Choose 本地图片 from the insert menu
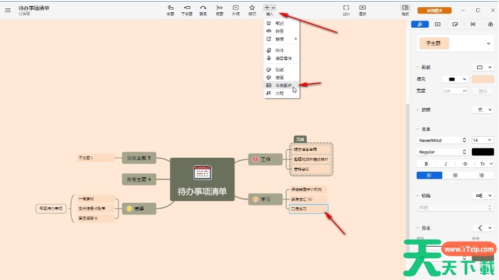 [283, 86]
